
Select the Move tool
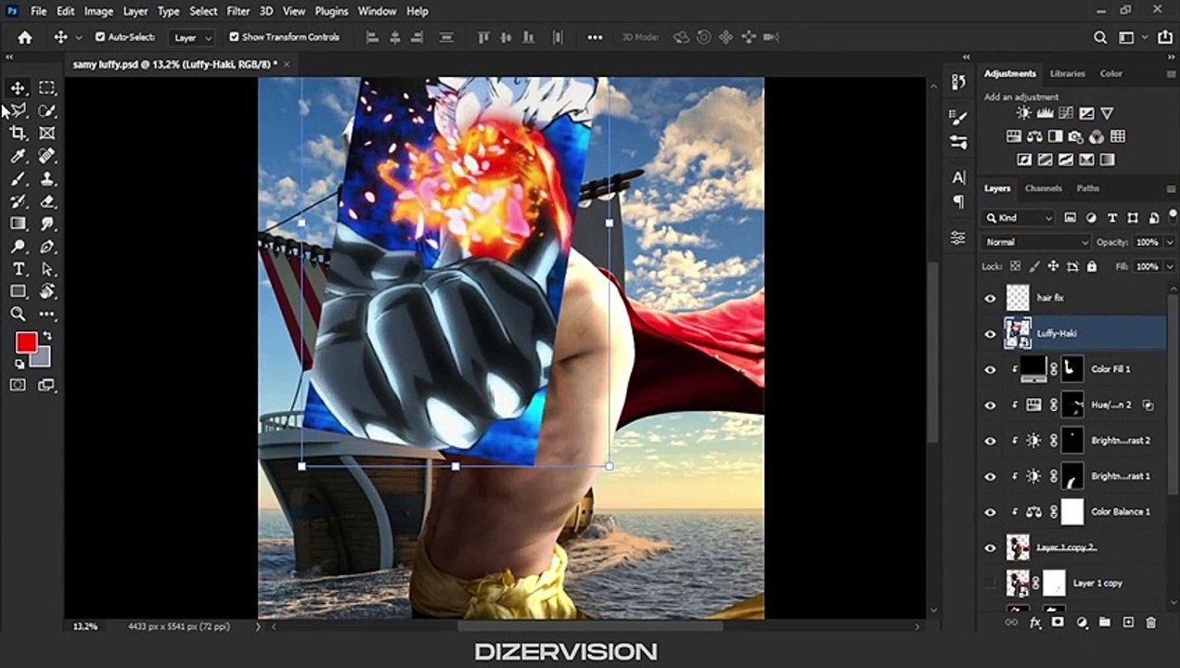point(18,88)
